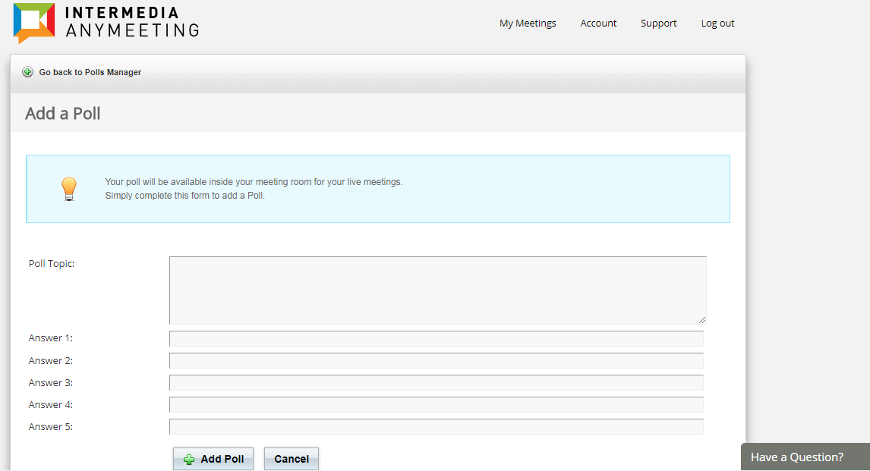
Task: Select the Go back to Polls Manager link
Action: point(90,72)
